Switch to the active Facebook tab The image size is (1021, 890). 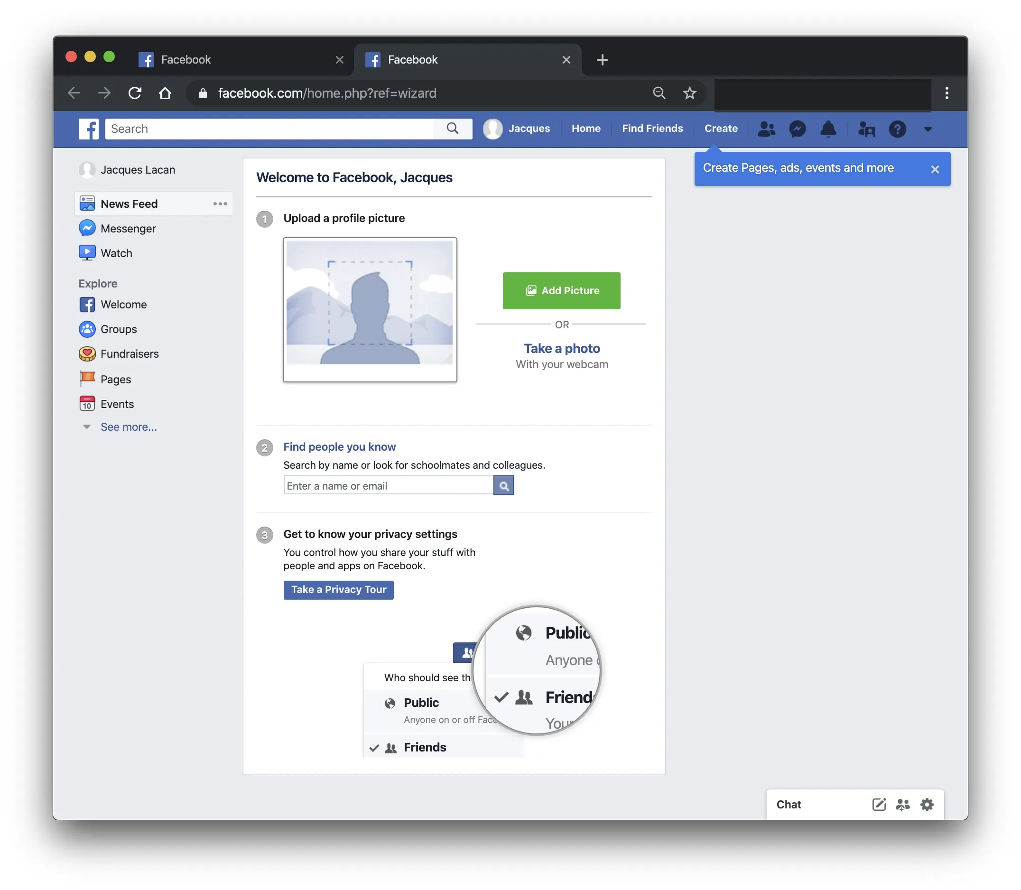click(x=467, y=60)
